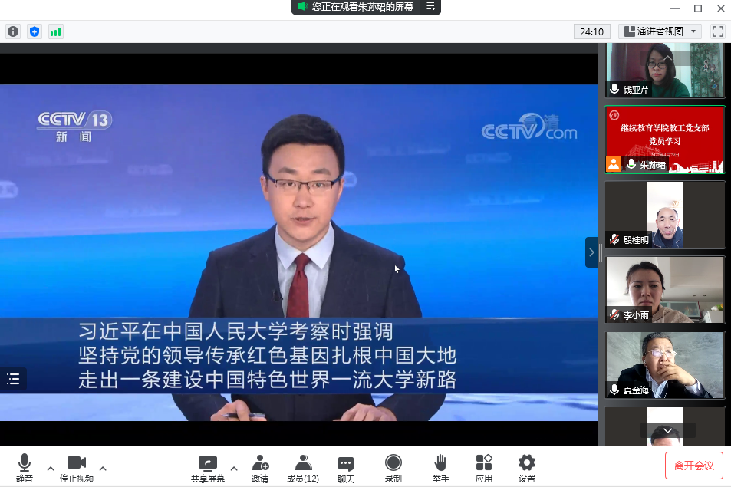Enter full screen mode
Image resolution: width=731 pixels, height=487 pixels.
[718, 31]
